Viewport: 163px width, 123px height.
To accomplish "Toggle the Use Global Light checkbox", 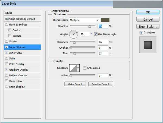I will tap(96, 34).
